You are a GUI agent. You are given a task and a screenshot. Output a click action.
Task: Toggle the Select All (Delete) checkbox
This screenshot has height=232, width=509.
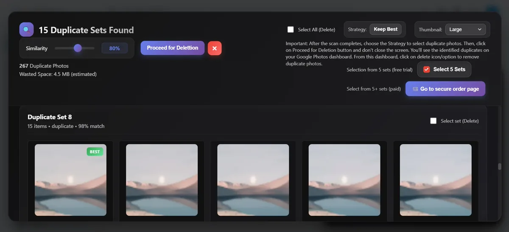point(291,30)
